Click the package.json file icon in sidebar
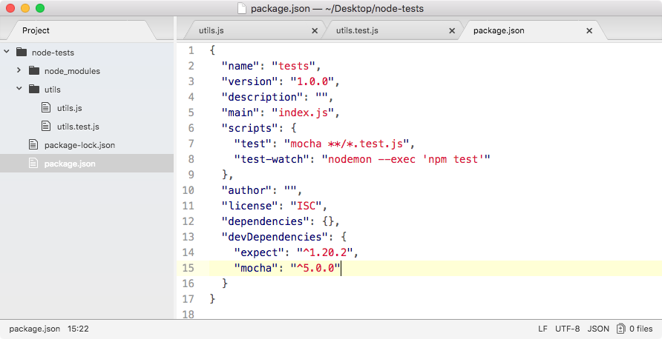The width and height of the screenshot is (662, 339). 33,164
